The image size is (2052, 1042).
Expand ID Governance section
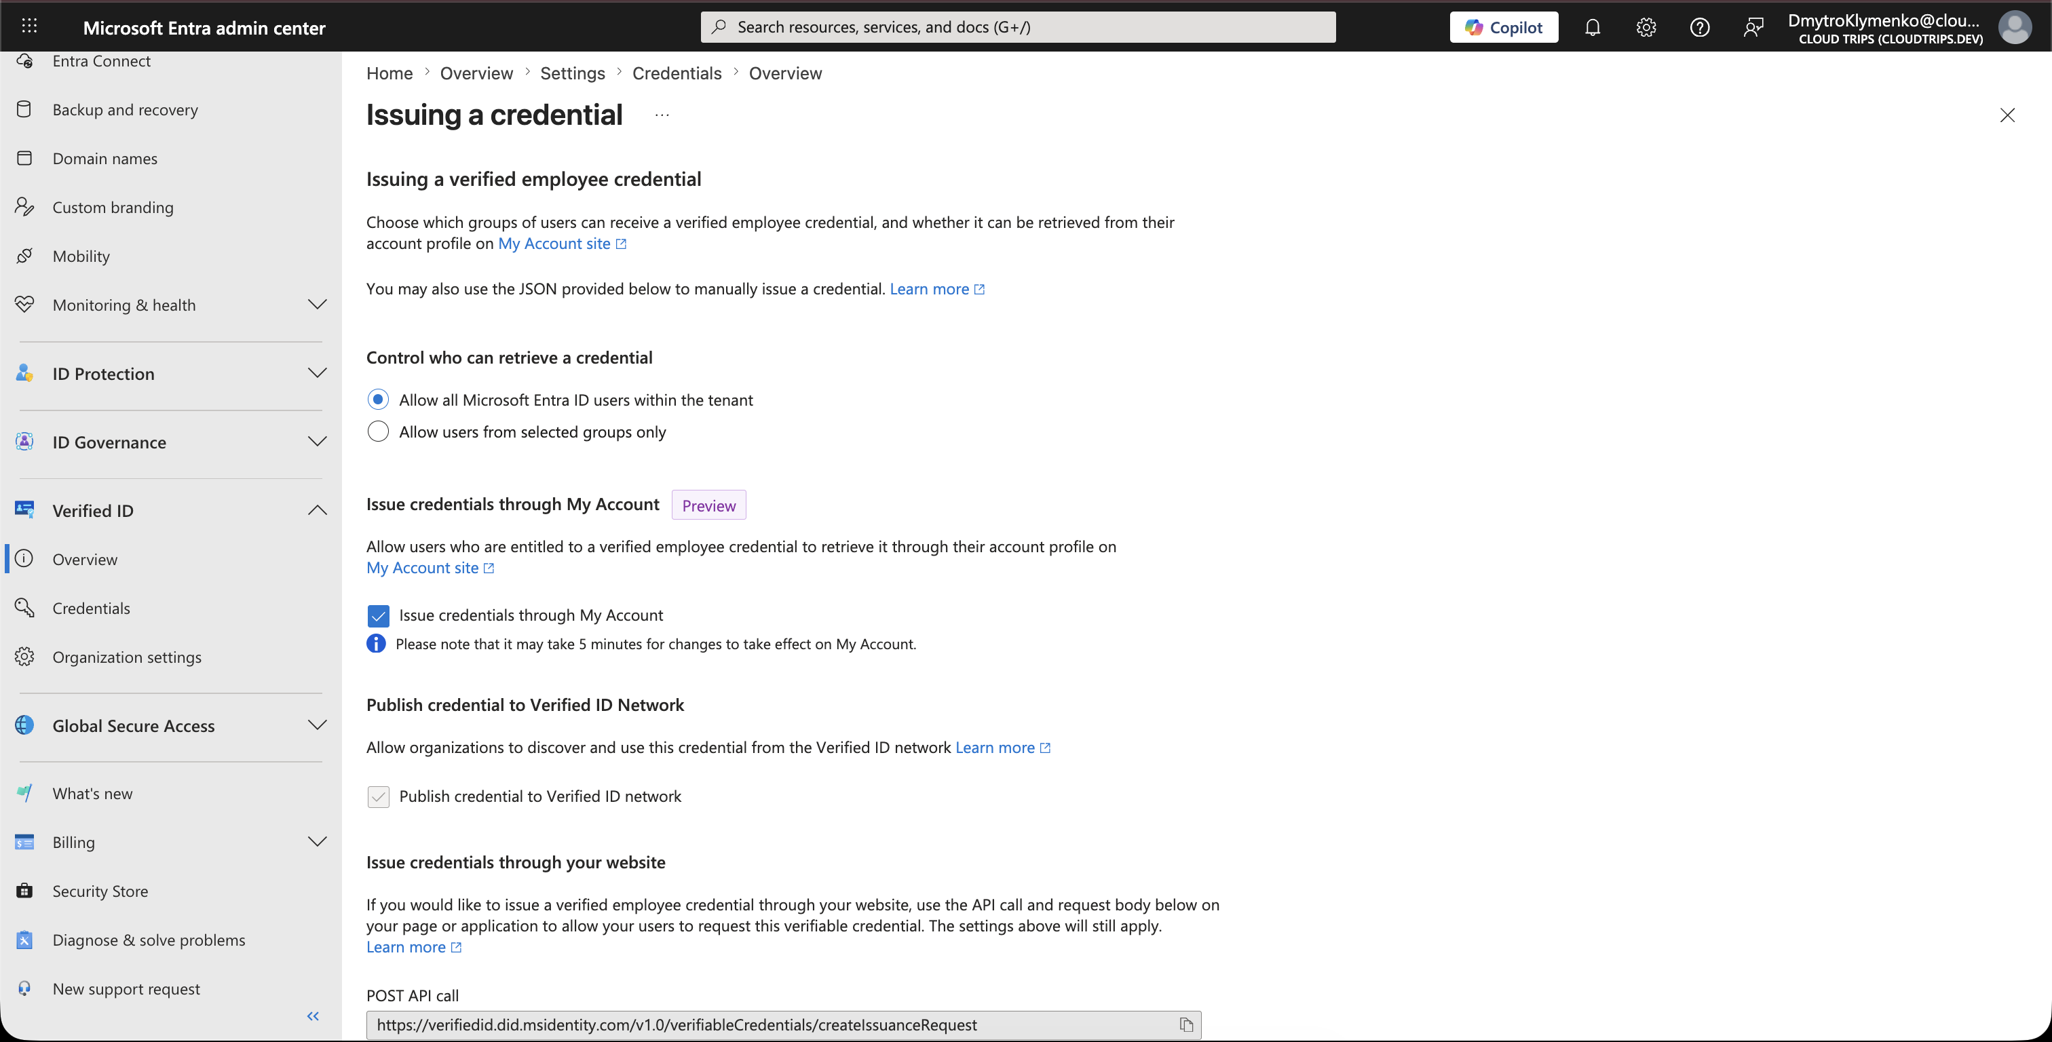317,442
